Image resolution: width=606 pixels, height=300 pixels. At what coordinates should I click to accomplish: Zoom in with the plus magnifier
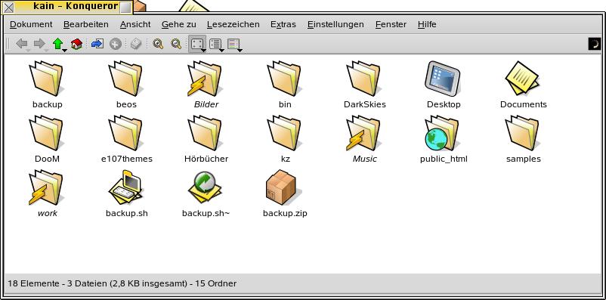tap(158, 44)
